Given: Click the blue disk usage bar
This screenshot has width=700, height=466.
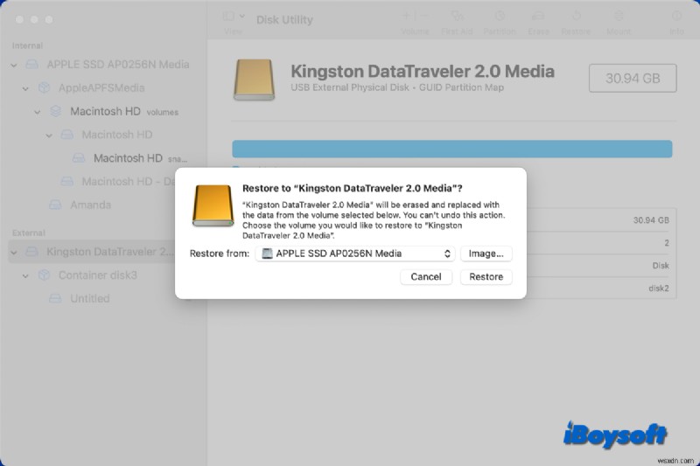Looking at the screenshot, I should click(451, 149).
